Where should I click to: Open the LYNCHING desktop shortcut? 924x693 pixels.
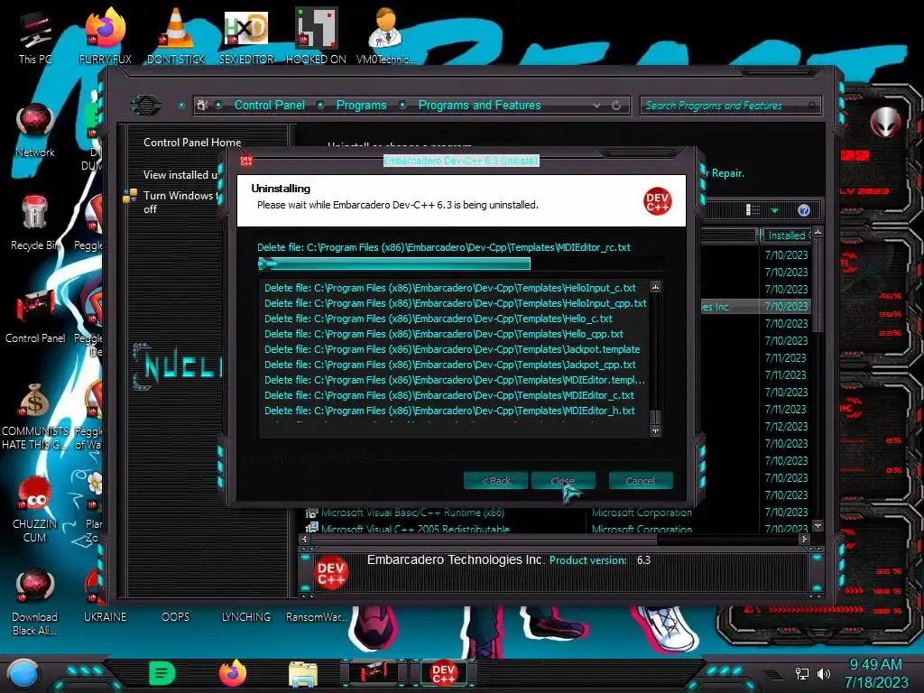246,617
